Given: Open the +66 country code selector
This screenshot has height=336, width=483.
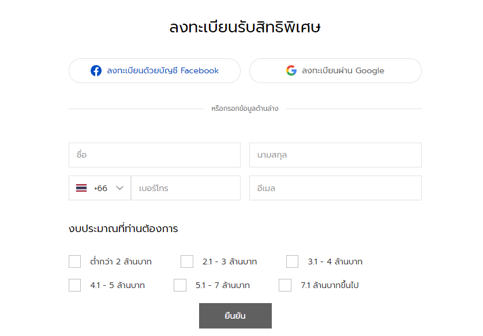Looking at the screenshot, I should click(x=100, y=188).
